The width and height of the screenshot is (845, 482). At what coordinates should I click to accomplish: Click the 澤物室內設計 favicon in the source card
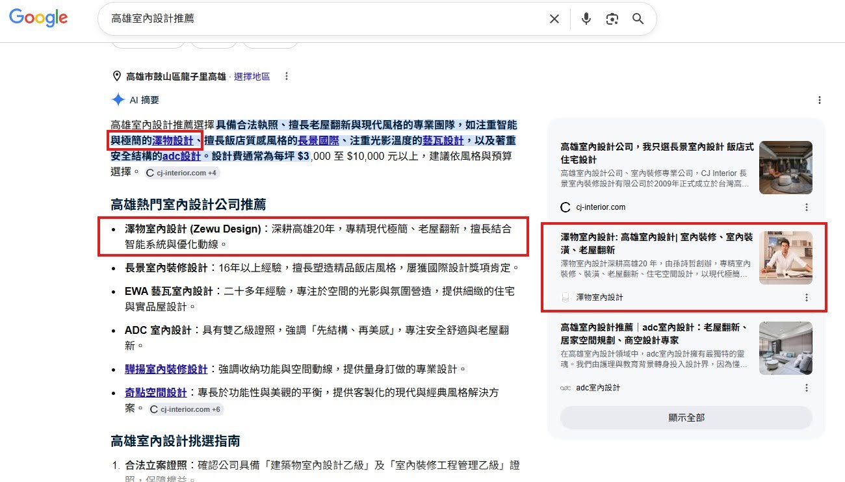coord(565,298)
